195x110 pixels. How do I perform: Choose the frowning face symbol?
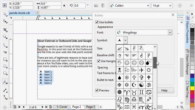[x=141, y=63]
